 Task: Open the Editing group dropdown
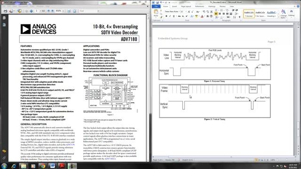point(291,14)
